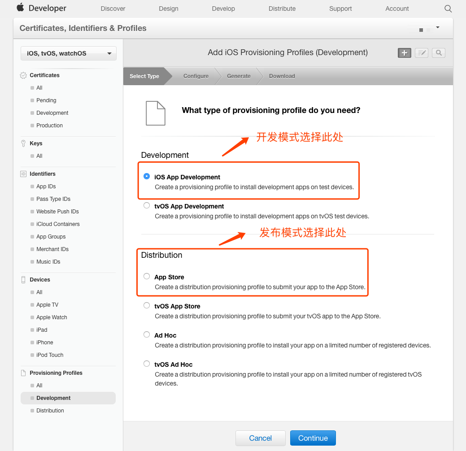Open the account dropdown arrow at top right
466x451 pixels.
tap(437, 27)
